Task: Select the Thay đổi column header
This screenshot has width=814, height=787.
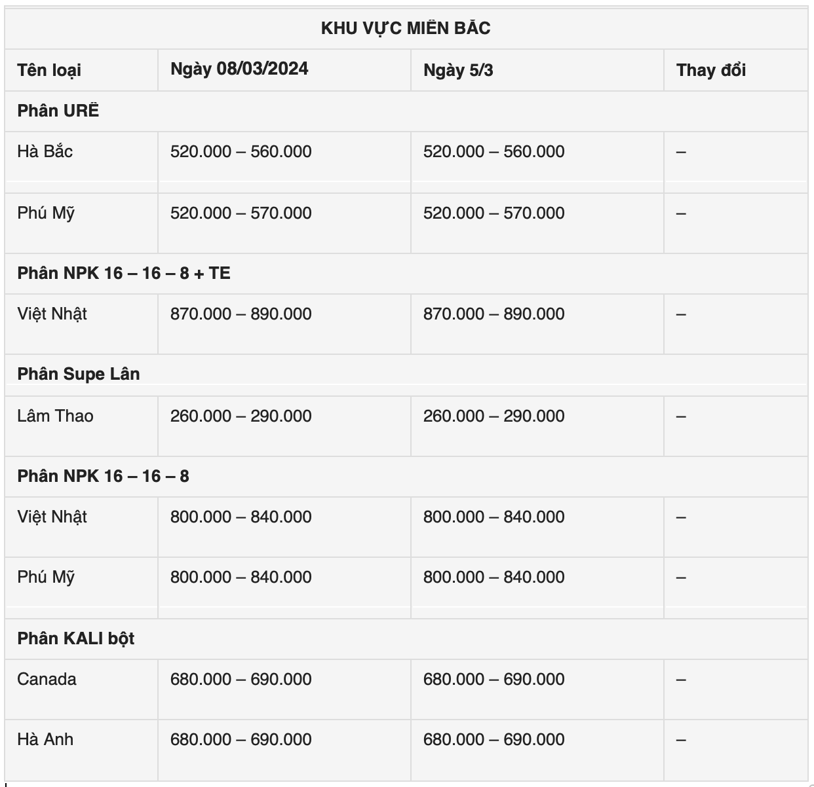Action: pos(711,70)
